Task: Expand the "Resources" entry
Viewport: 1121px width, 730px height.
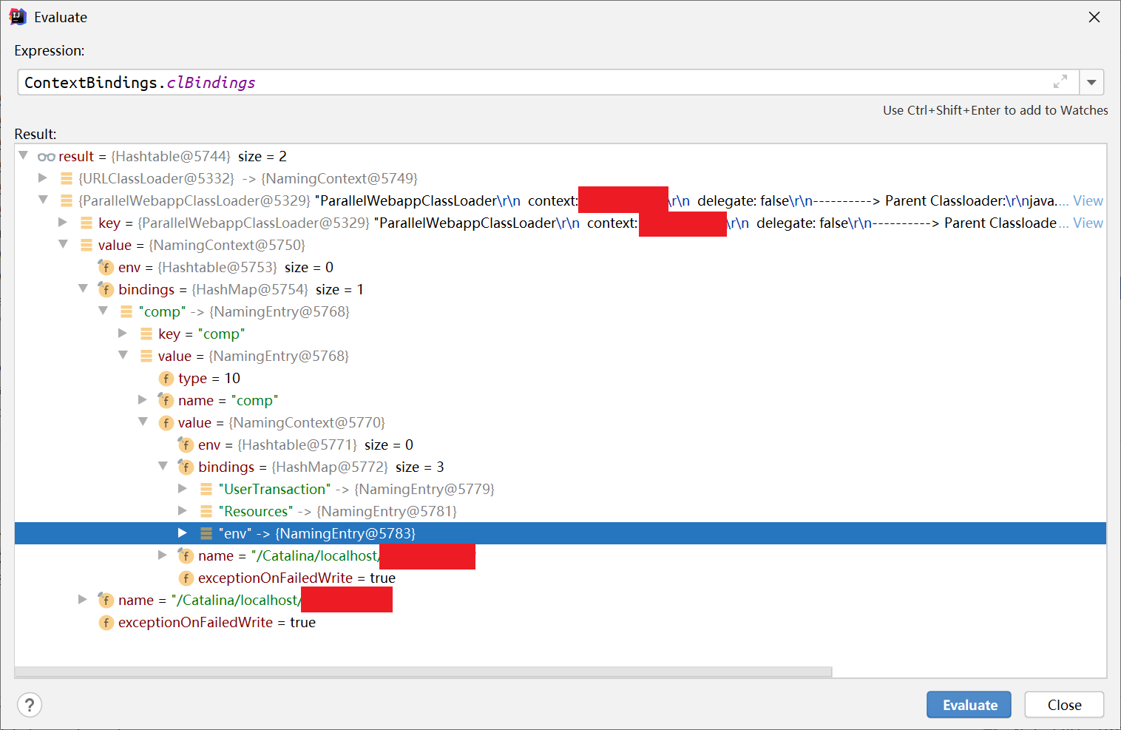Action: tap(183, 511)
